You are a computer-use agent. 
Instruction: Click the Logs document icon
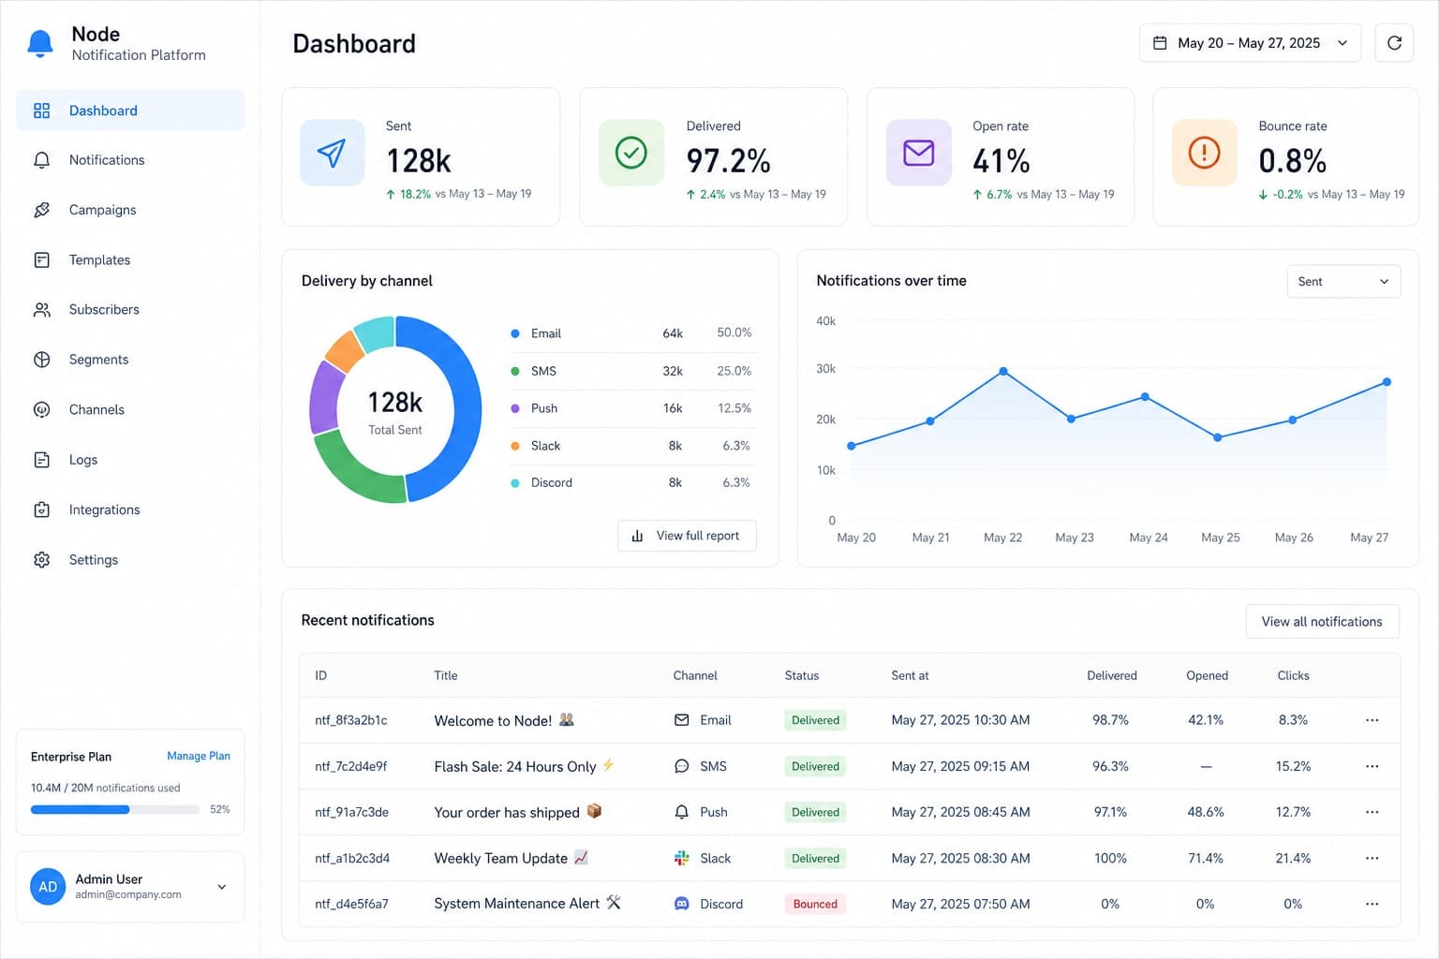click(41, 460)
